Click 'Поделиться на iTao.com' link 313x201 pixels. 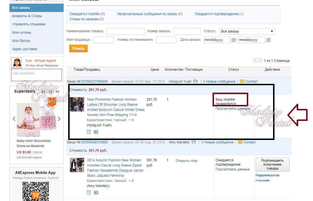pyautogui.click(x=267, y=178)
